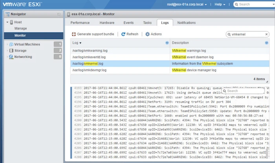Collapse the Host tree node
The height and width of the screenshot is (163, 275).
7,22
